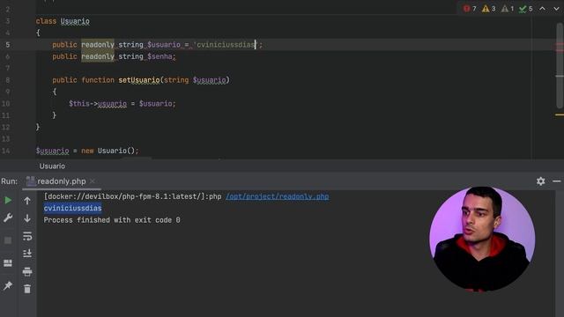Close the readonly.php run tab
564x317 pixels.
click(93, 181)
